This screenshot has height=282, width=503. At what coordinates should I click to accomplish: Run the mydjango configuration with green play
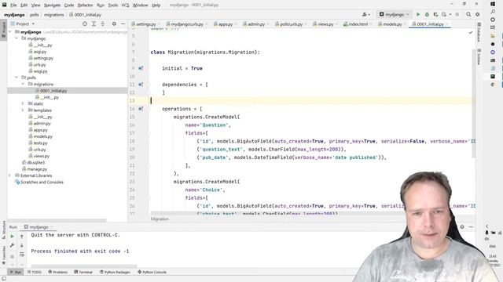point(418,14)
